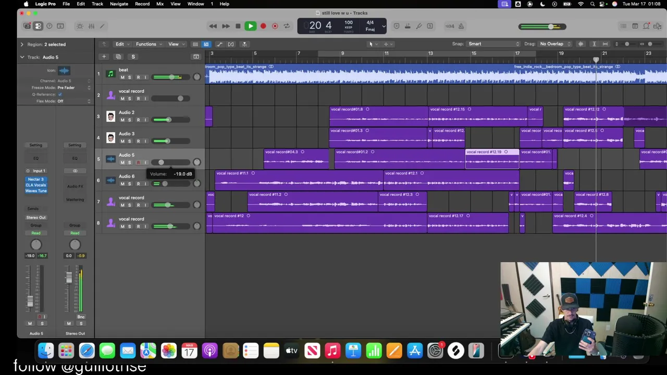The height and width of the screenshot is (375, 667).
Task: Toggle input monitoring on Audio 6
Action: pyautogui.click(x=145, y=184)
